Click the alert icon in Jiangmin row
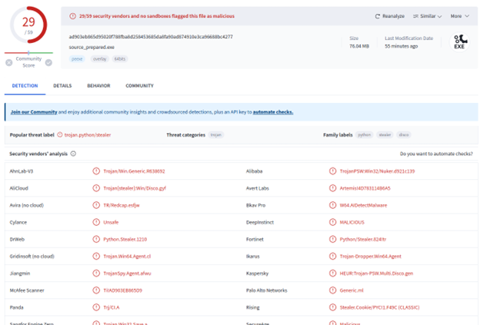 pyautogui.click(x=96, y=274)
